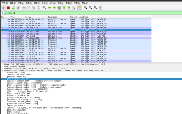Select 'Window size value: 86' line
Image resolution: width=182 pixels, height=114 pixels.
[18, 95]
